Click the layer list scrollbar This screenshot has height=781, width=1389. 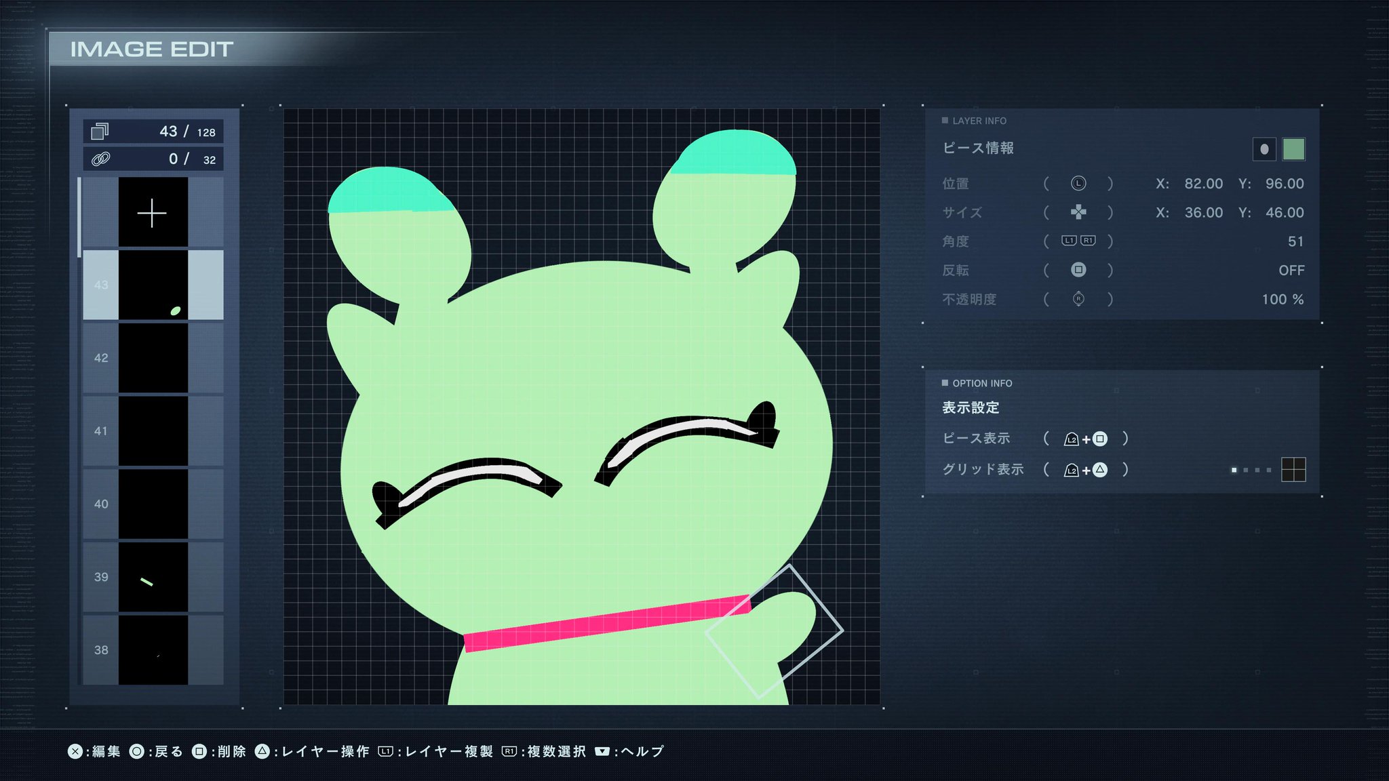[79, 217]
